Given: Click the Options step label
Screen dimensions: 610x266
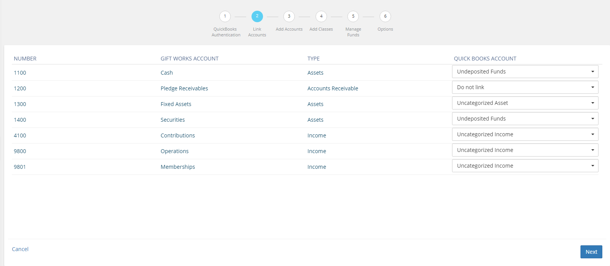Looking at the screenshot, I should tap(385, 29).
